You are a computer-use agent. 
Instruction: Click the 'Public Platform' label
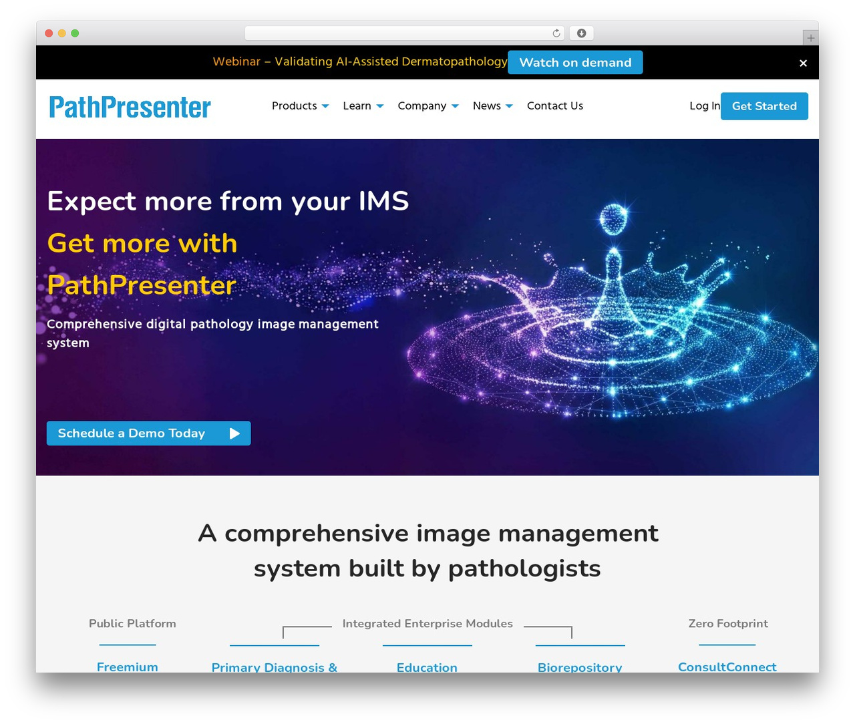tap(132, 624)
